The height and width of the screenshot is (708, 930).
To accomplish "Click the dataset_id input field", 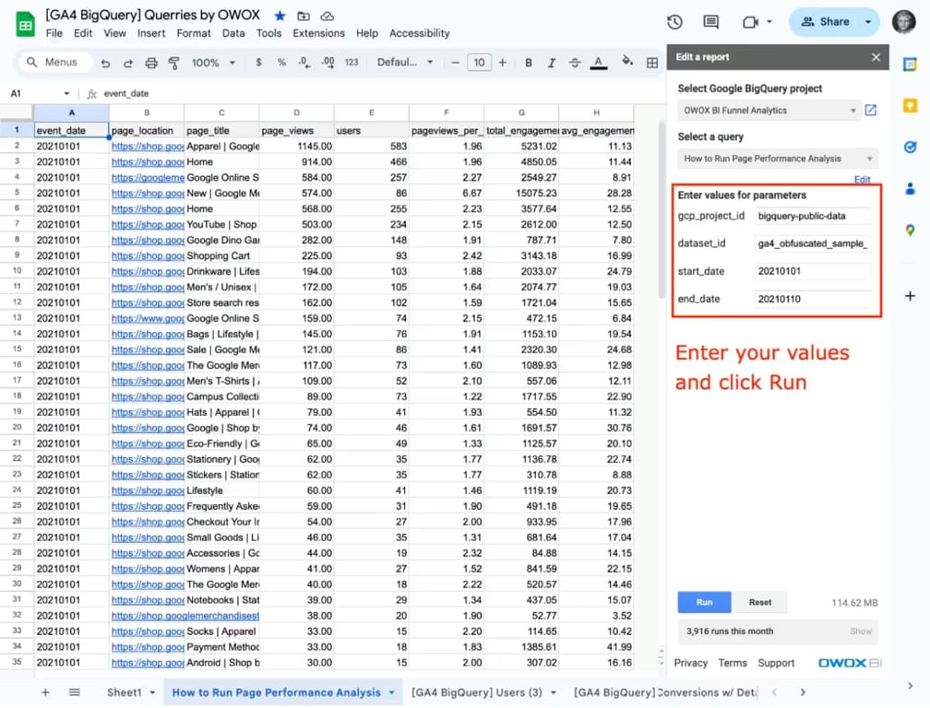I will click(x=813, y=243).
